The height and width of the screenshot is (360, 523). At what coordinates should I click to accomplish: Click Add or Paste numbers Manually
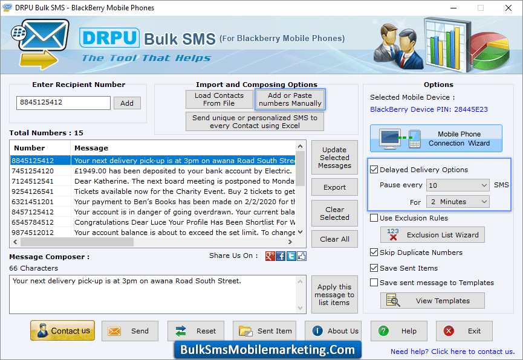click(x=290, y=99)
